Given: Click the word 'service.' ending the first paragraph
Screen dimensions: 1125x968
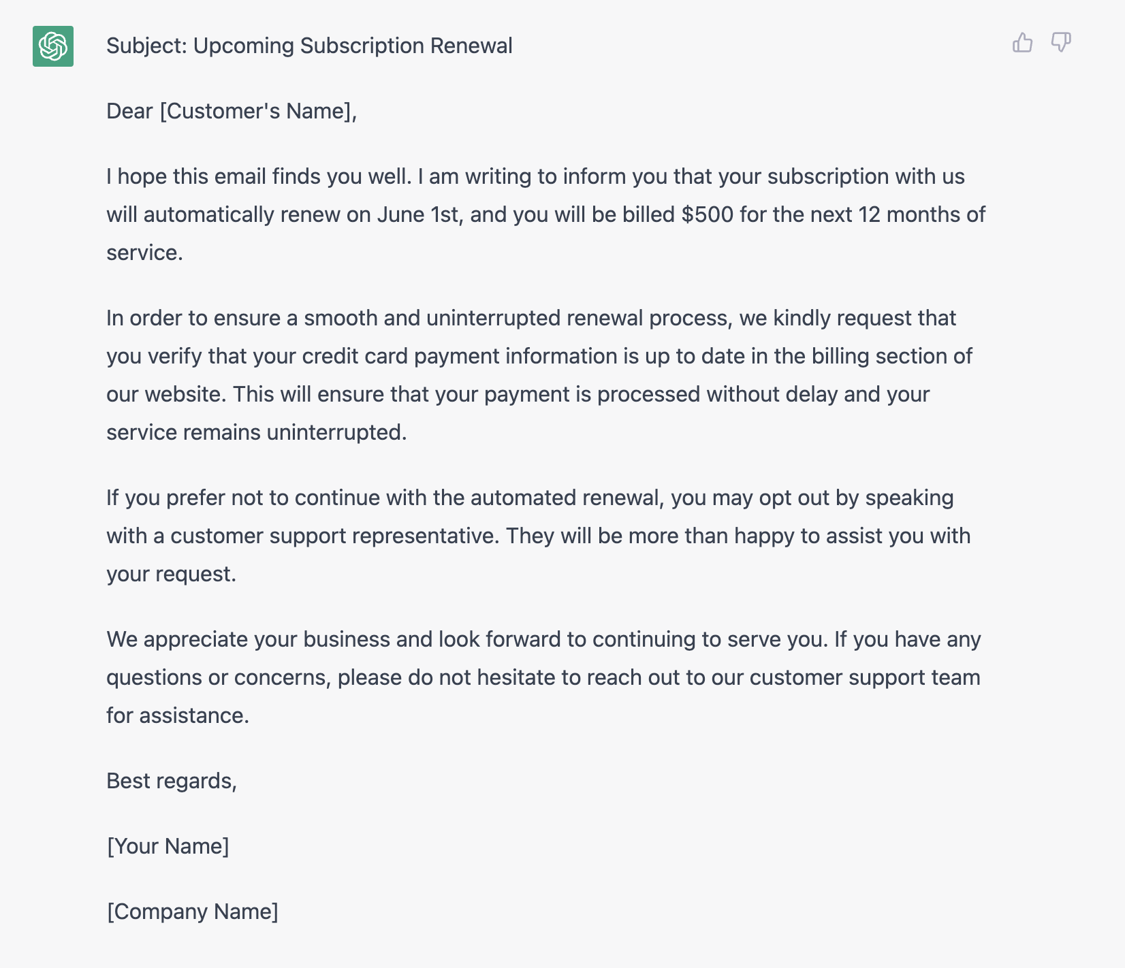Looking at the screenshot, I should [x=144, y=253].
